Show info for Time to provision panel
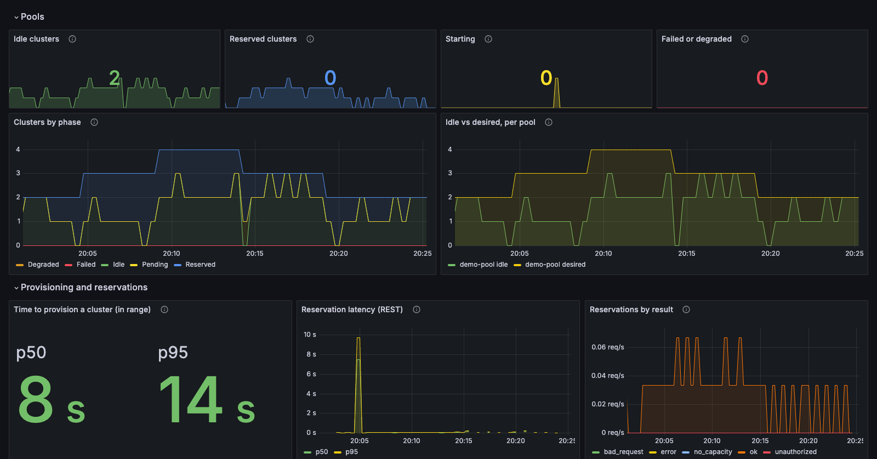 point(164,309)
